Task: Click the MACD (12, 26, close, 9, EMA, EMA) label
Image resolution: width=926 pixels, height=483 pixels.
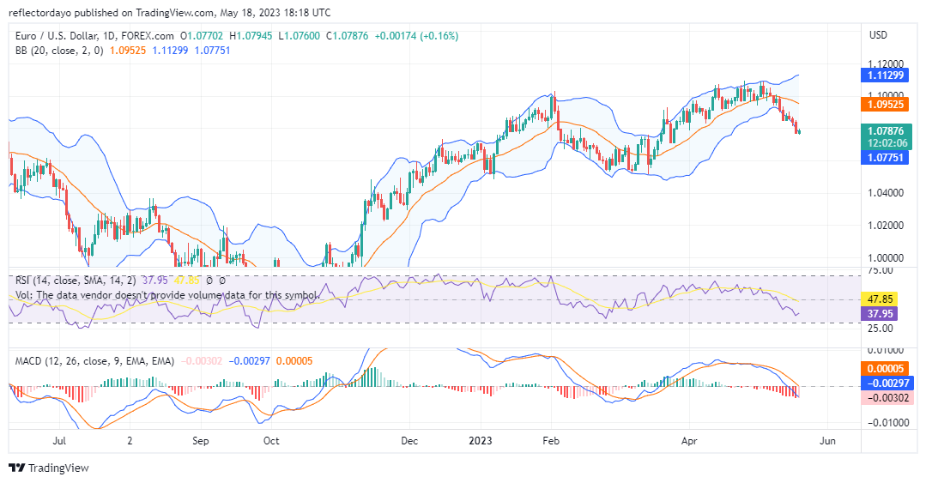Action: [94, 361]
